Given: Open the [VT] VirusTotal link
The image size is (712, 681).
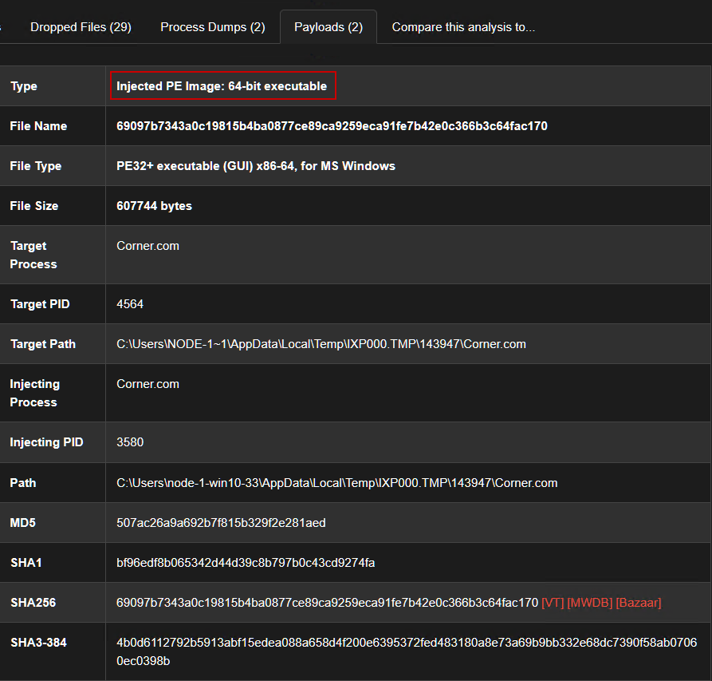Looking at the screenshot, I should click(552, 603).
